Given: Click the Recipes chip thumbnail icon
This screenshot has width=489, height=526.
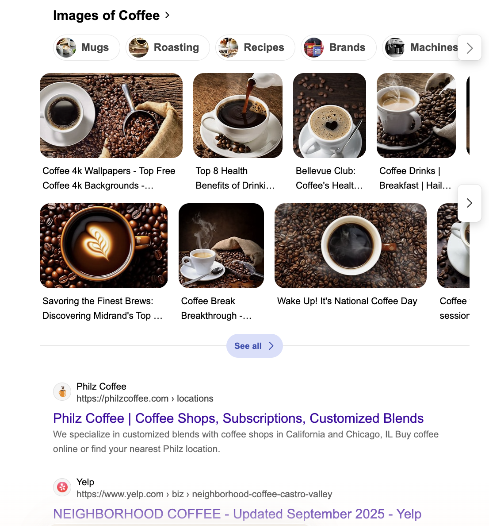Looking at the screenshot, I should coord(229,48).
